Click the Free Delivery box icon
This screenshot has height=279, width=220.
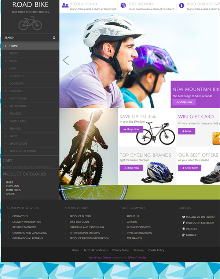[x=123, y=6]
